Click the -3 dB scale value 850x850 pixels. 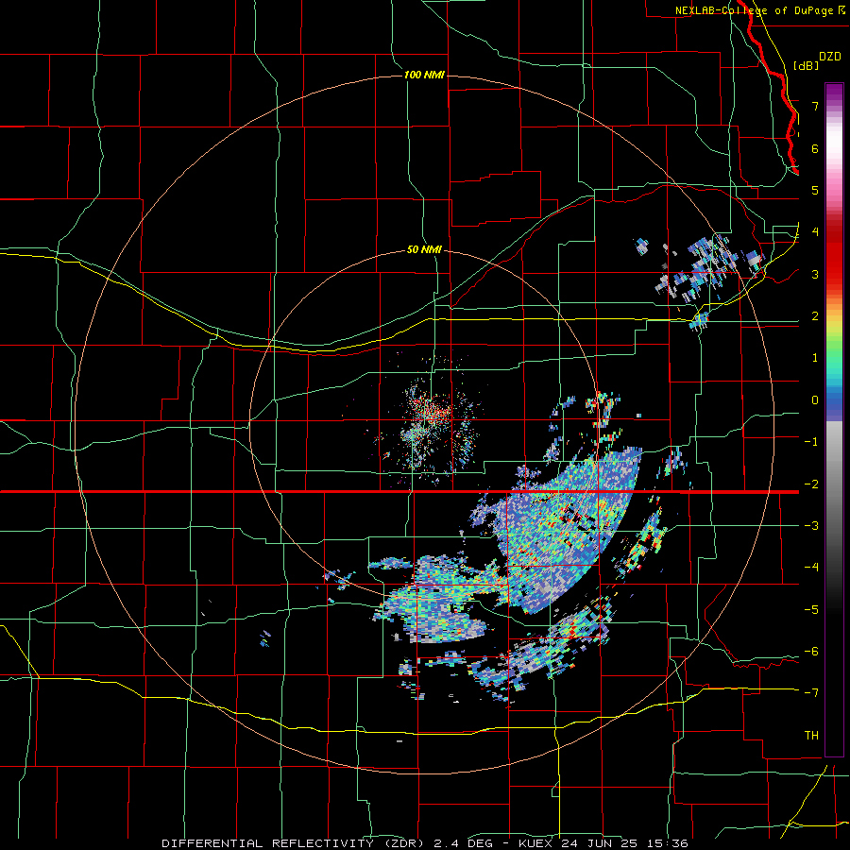click(811, 525)
